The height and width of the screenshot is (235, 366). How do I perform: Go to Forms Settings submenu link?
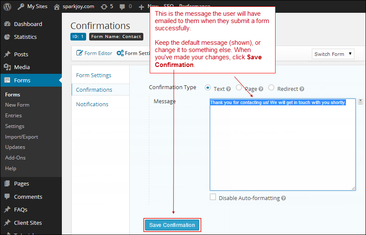[x=15, y=126]
